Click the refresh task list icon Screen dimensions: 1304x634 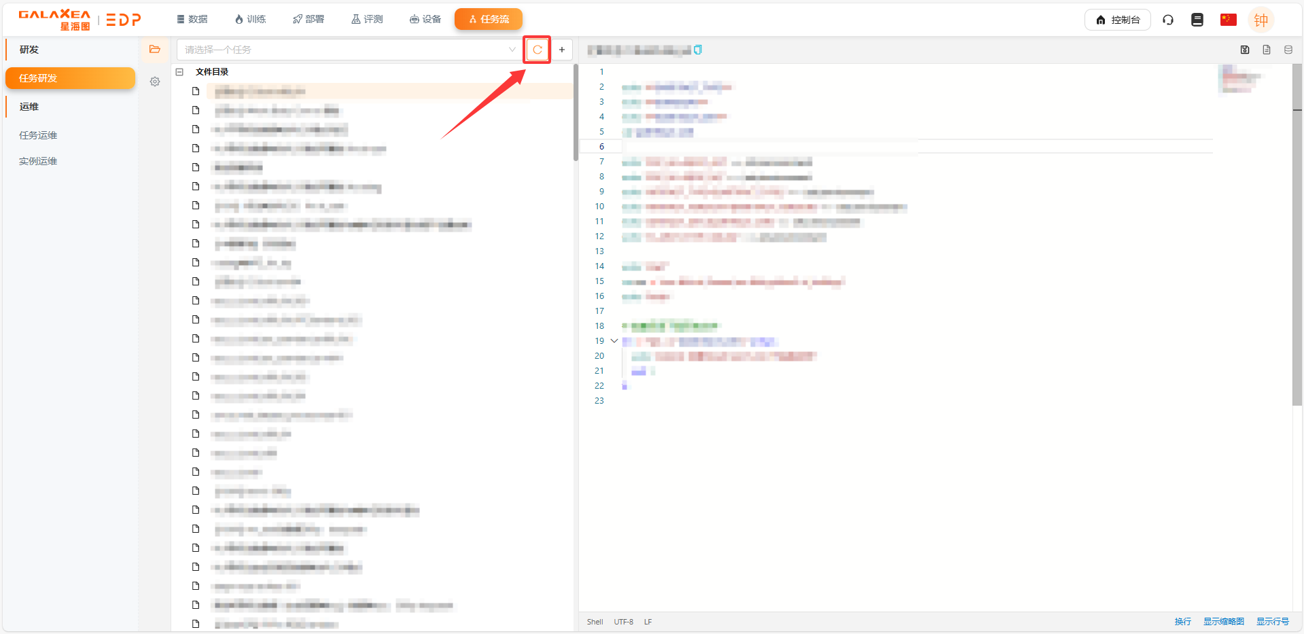tap(537, 50)
